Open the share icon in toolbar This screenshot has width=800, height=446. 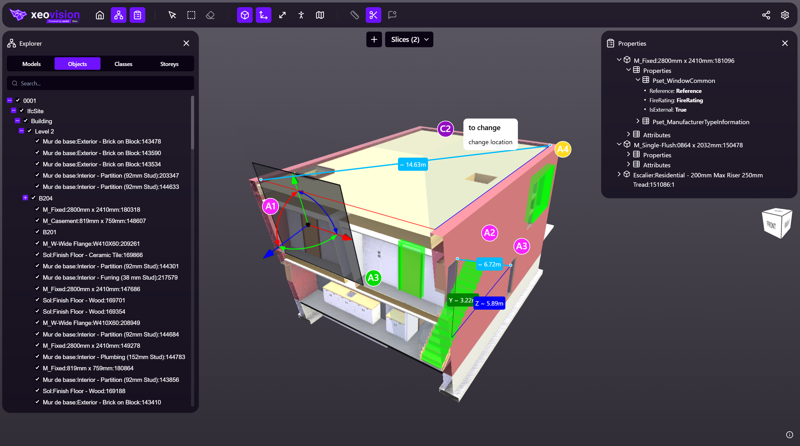click(766, 15)
